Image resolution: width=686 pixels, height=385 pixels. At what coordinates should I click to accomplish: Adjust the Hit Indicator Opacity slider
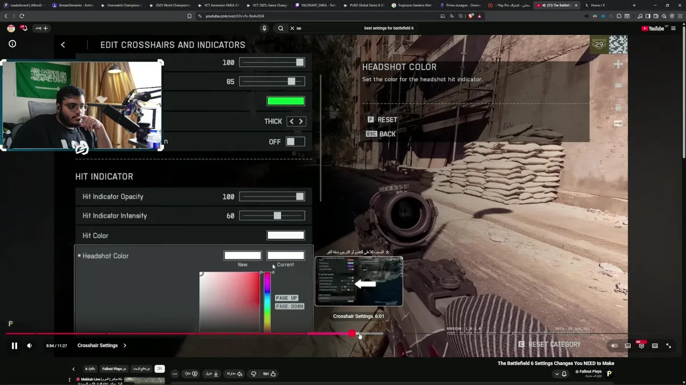(272, 197)
